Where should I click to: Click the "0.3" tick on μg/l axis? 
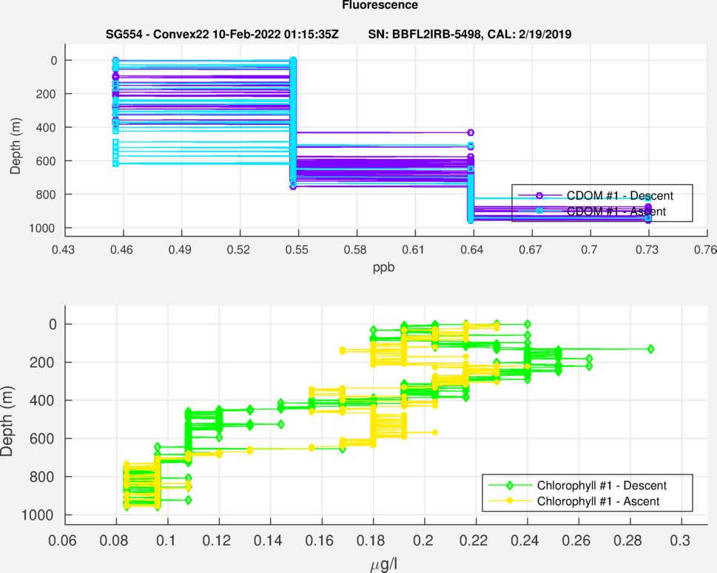click(680, 540)
